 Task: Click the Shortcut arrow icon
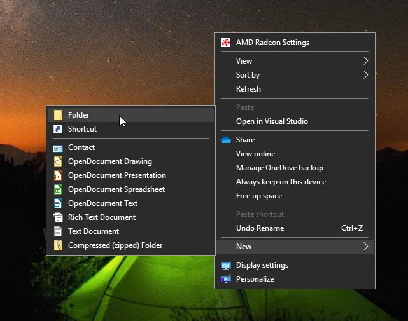pos(58,129)
